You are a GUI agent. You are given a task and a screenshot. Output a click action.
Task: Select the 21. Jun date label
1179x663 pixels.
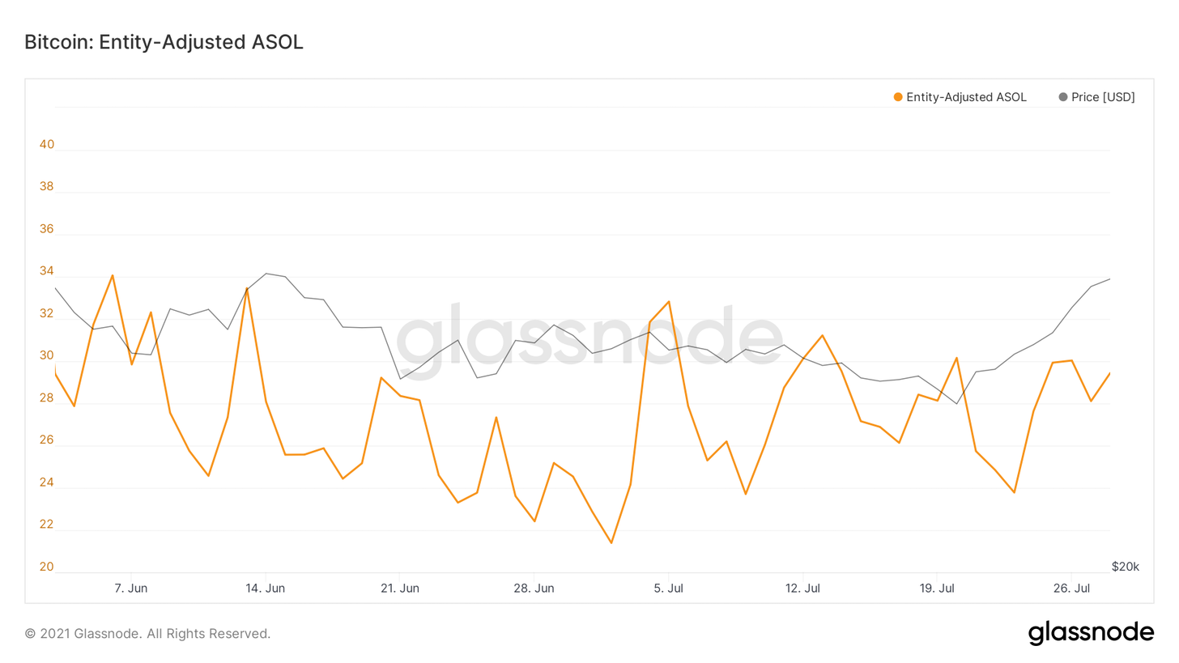(x=399, y=589)
